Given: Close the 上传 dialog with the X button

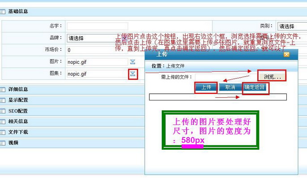Looking at the screenshot, I should tap(286, 54).
